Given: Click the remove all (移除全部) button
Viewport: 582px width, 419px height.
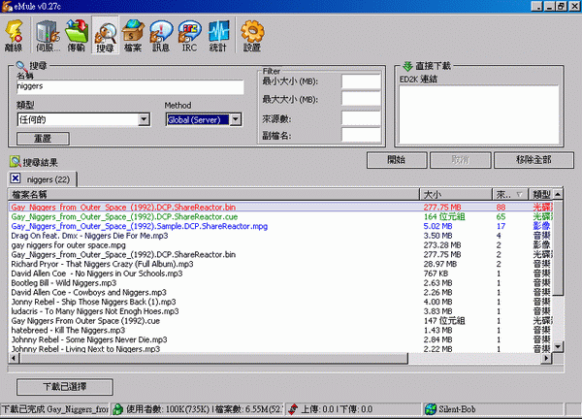Looking at the screenshot, I should tap(533, 160).
